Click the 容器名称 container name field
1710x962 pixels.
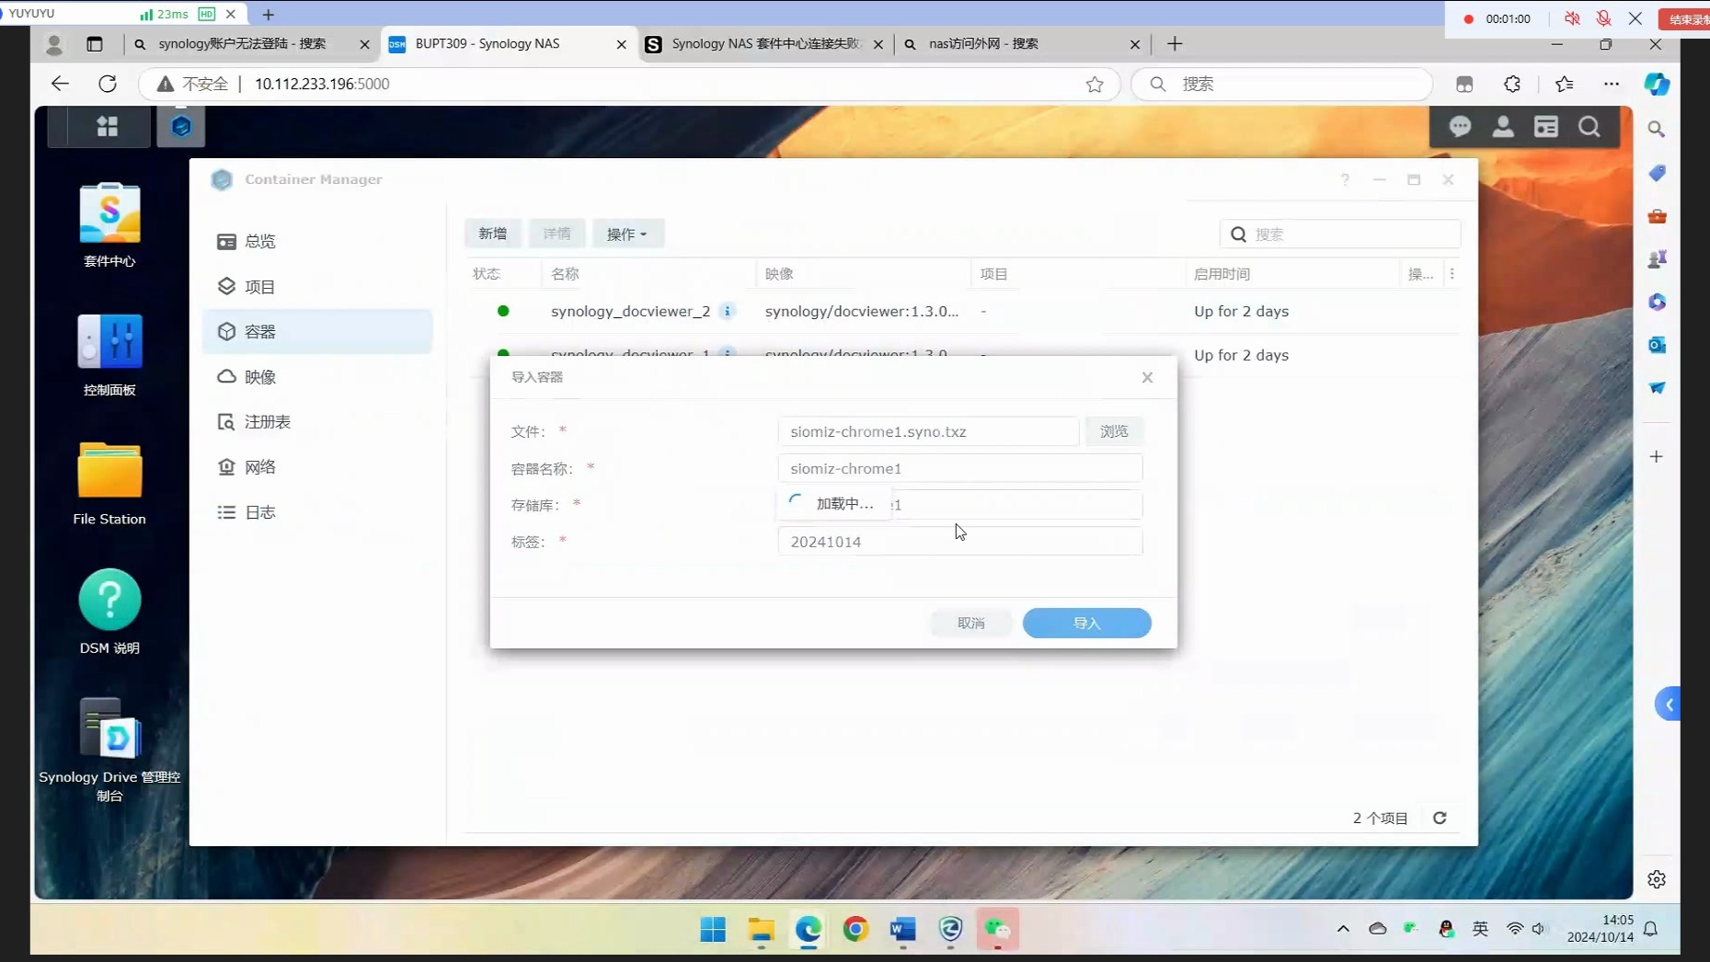tap(960, 468)
